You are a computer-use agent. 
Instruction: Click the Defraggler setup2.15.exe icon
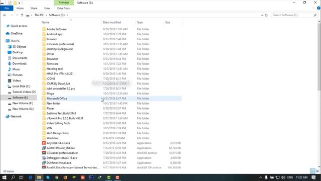44,158
